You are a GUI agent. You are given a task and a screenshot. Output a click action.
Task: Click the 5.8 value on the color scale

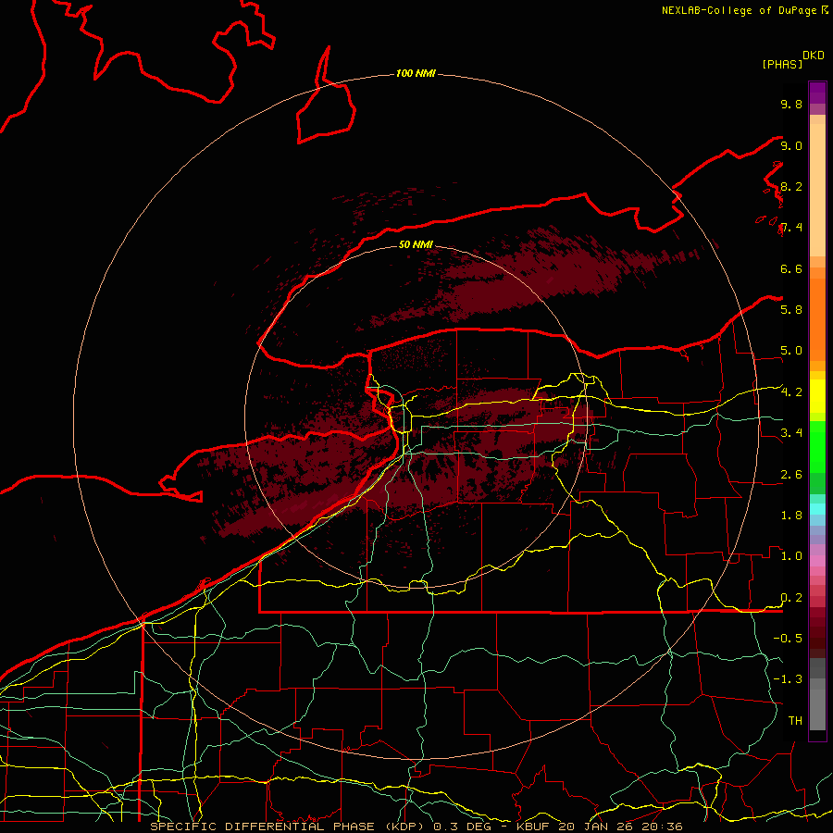click(x=791, y=310)
